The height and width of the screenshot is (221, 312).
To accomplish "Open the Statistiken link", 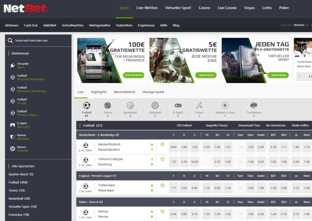I will click(124, 25).
